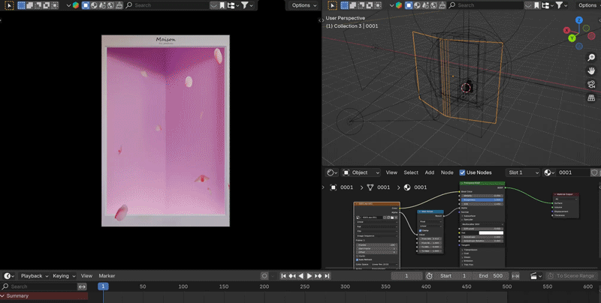Jump to the first frame button
This screenshot has height=303, width=601.
coord(284,276)
